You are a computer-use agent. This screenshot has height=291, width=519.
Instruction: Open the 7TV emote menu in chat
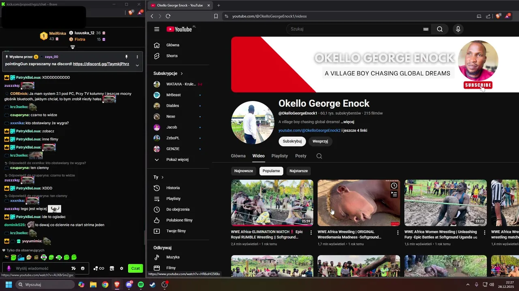[73, 268]
